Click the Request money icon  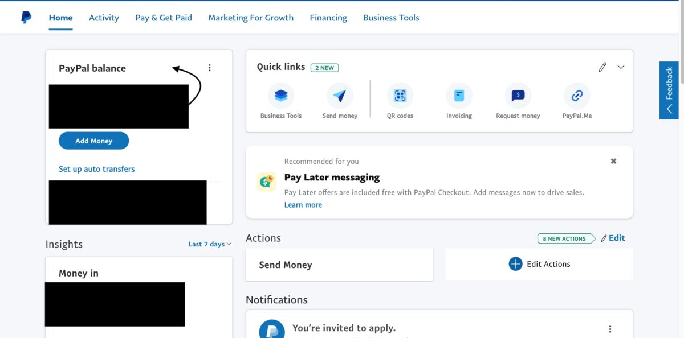[x=518, y=96]
